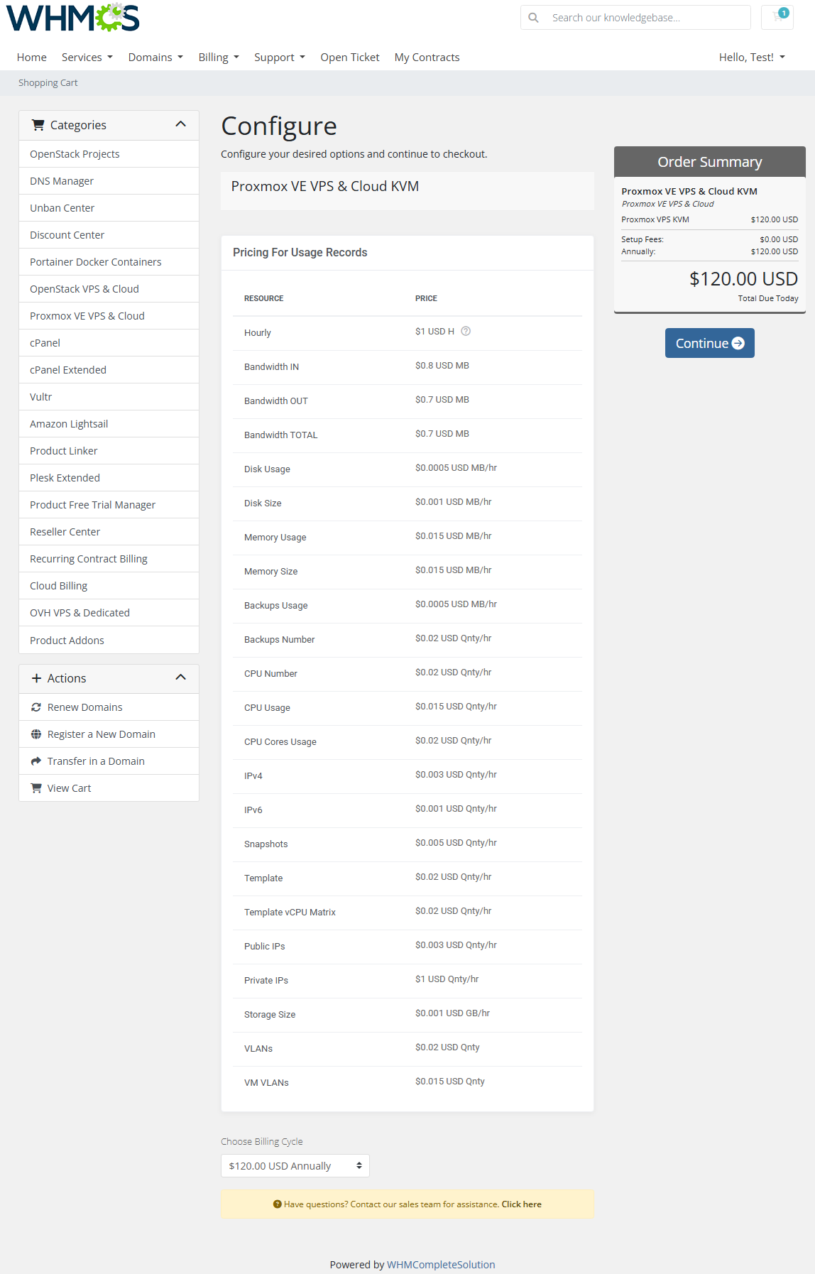The height and width of the screenshot is (1274, 815).
Task: Open the WHMCompleteSolution footer link
Action: tap(441, 1265)
